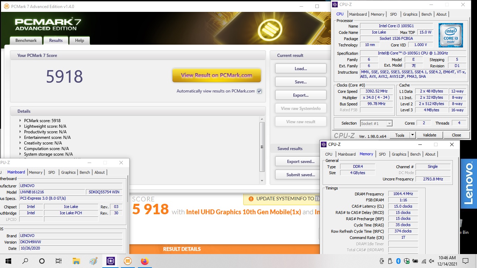The image size is (477, 268).
Task: Toggle Automatically view results on PCMark.com checkbox
Action: 259,91
